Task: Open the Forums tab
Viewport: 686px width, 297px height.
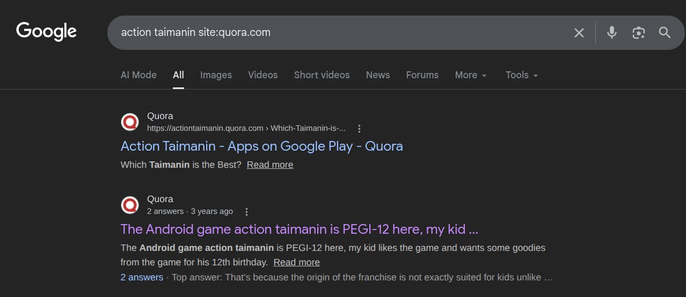Action: tap(422, 75)
